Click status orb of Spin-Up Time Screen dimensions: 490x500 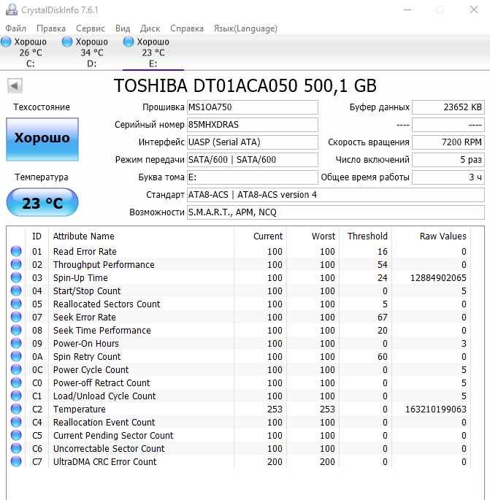[16, 277]
